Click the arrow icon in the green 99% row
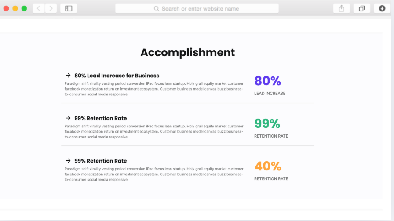Screen dimensions: 394x221 point(68,118)
